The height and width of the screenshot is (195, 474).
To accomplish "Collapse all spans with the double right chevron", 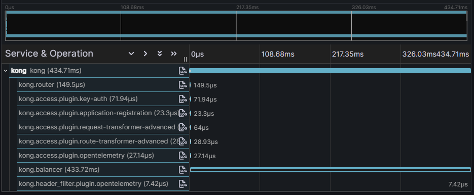I will 173,54.
